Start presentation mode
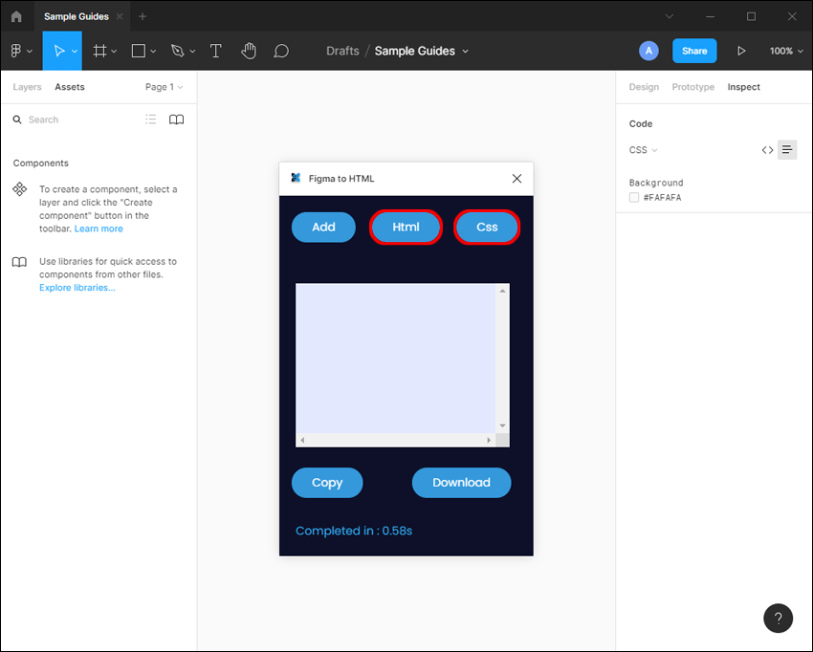 [742, 51]
